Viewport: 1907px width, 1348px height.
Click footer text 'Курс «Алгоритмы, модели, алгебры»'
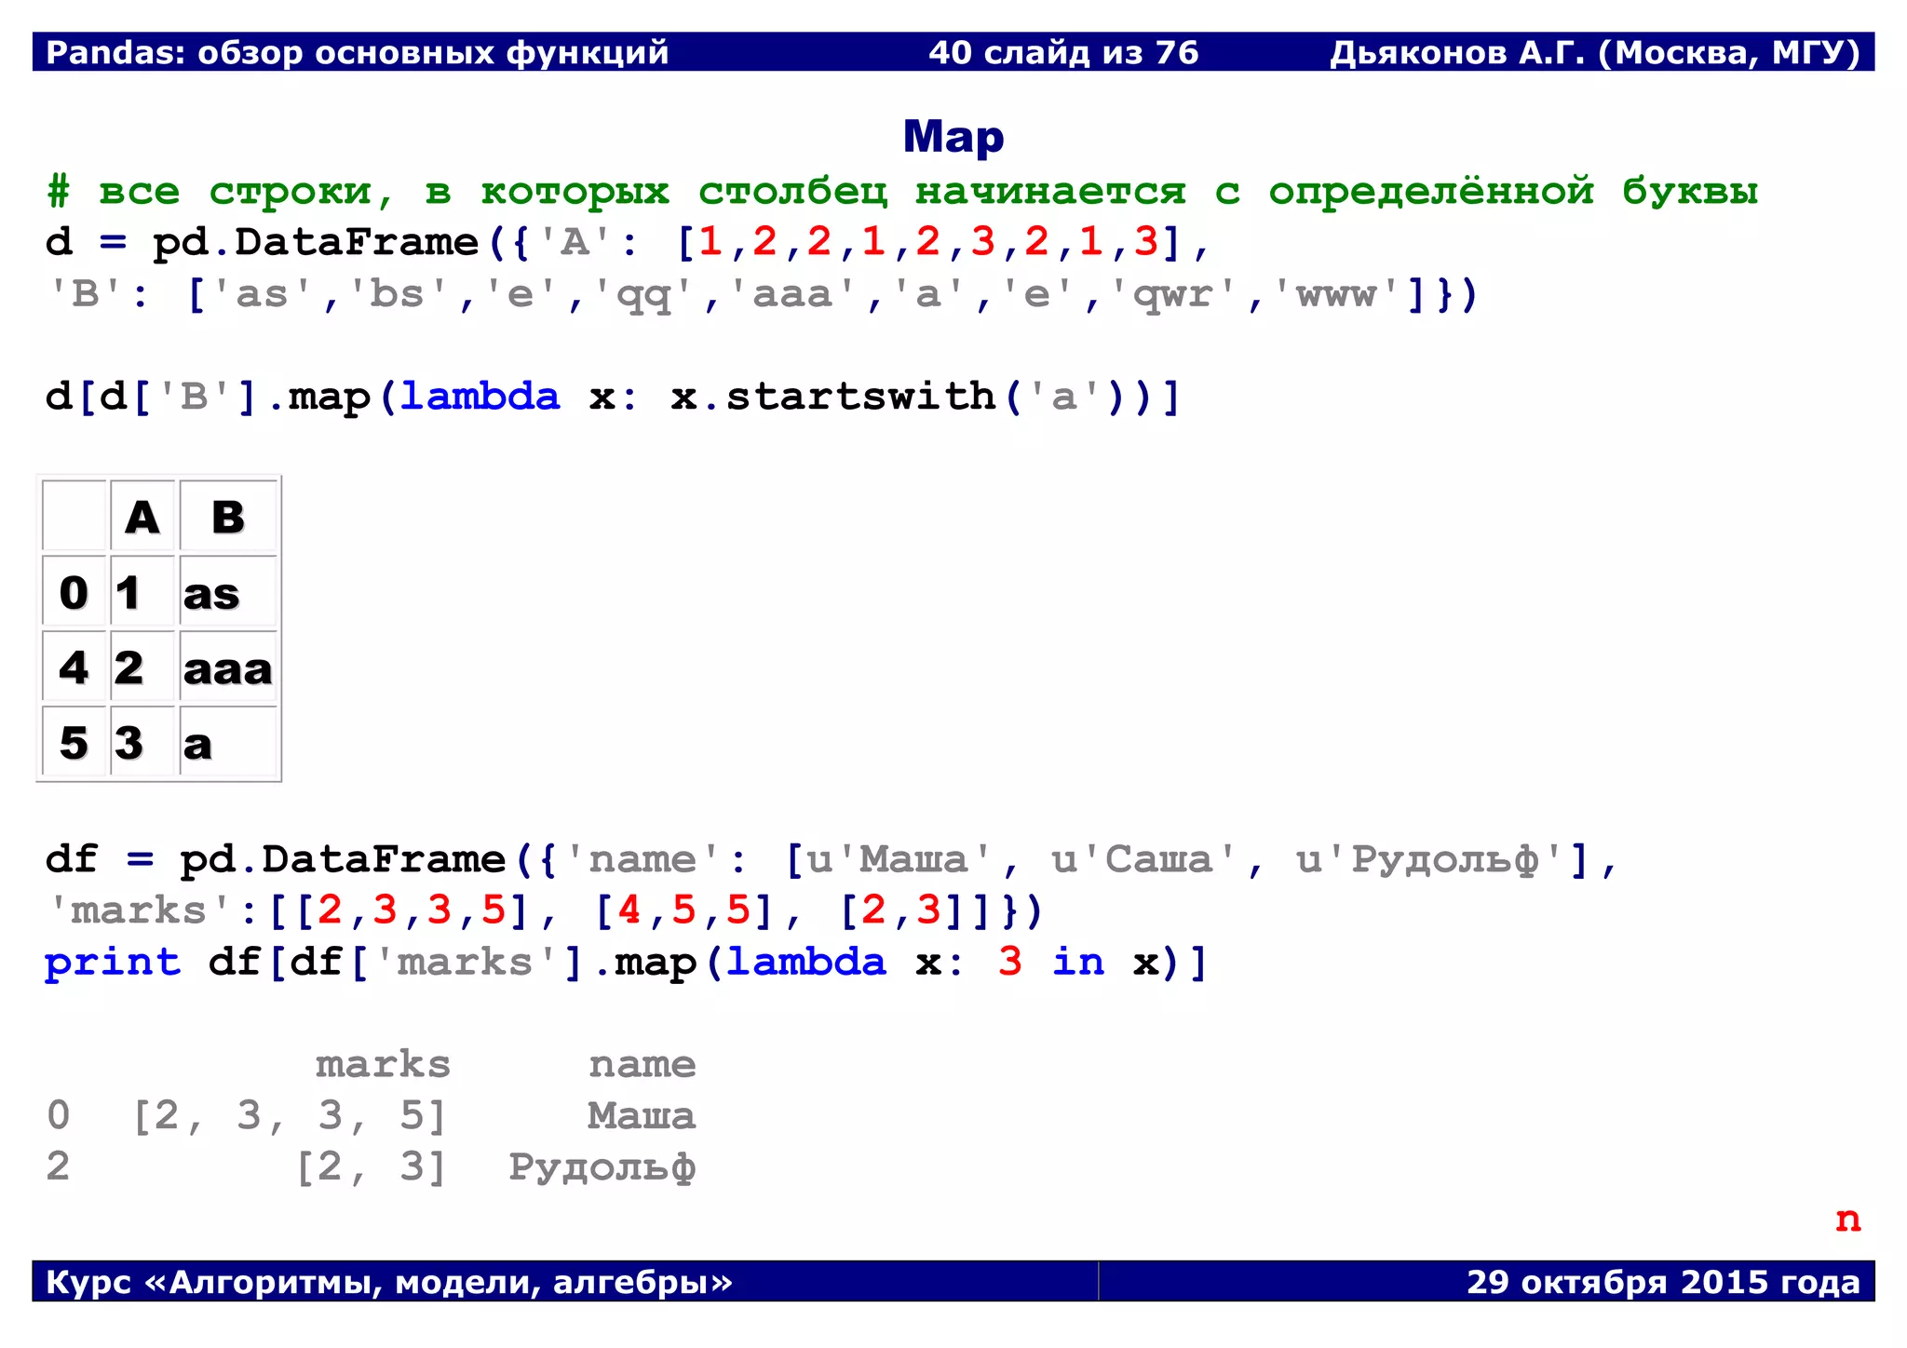389,1282
